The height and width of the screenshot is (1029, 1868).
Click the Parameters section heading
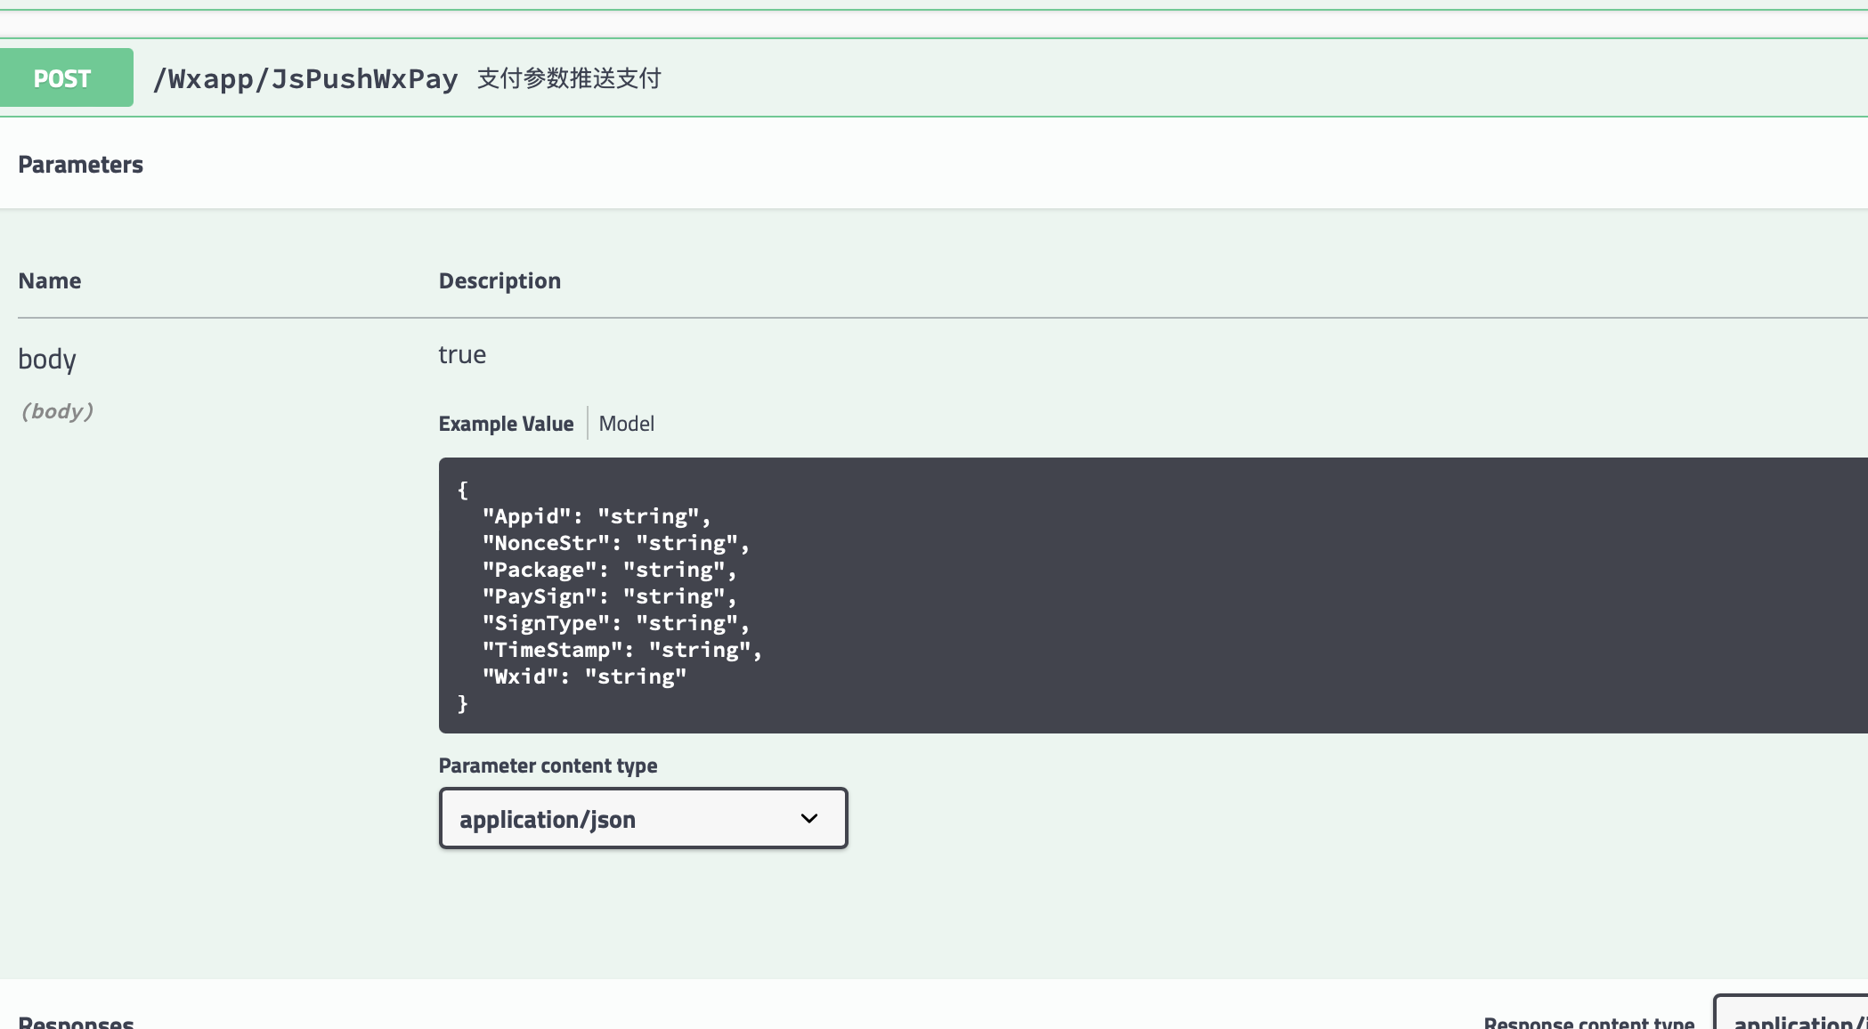coord(80,165)
